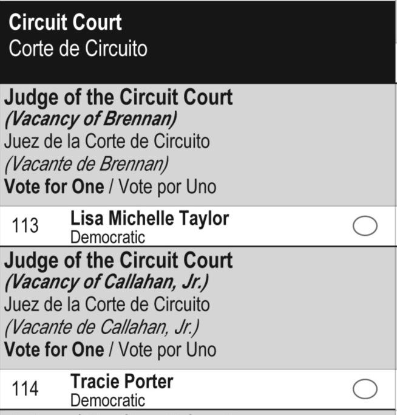
Task: Click the (Vacante de Callahan, Jr.) text
Action: (x=102, y=328)
